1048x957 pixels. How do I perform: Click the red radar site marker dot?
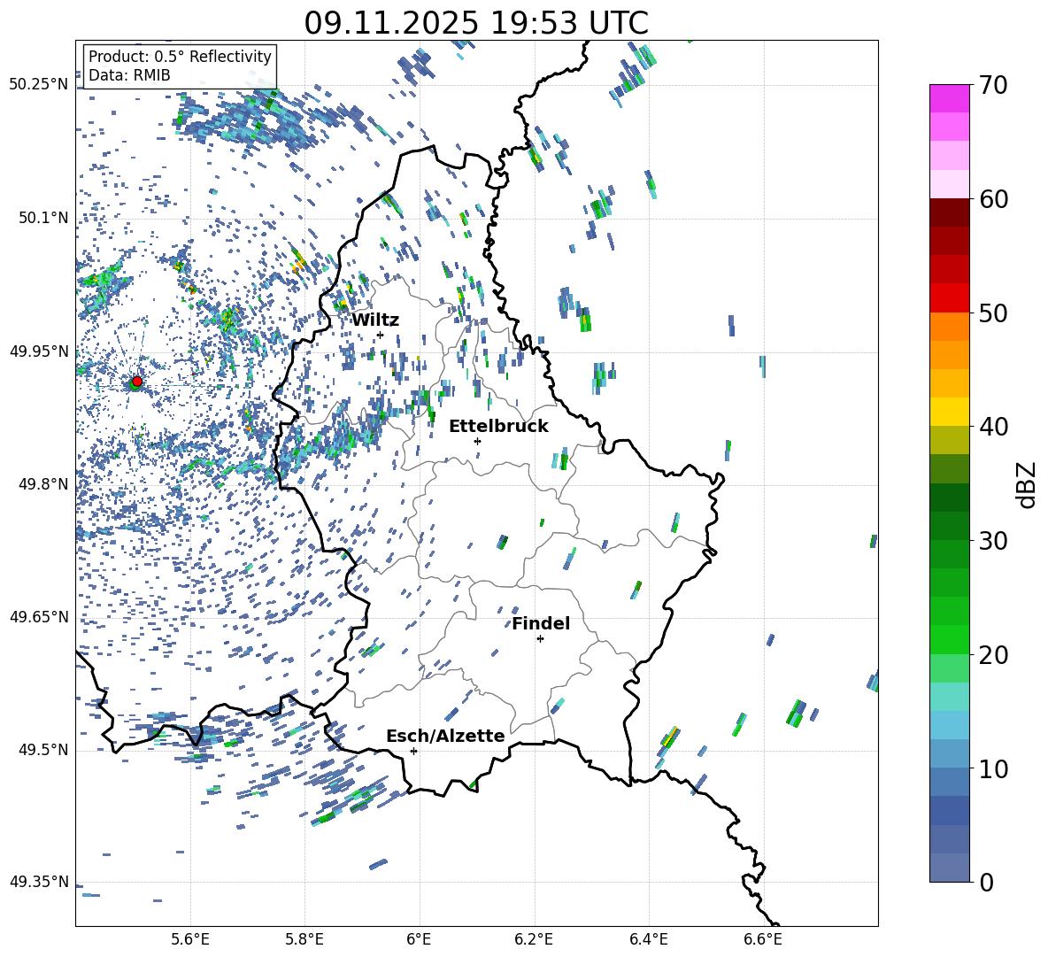[136, 382]
